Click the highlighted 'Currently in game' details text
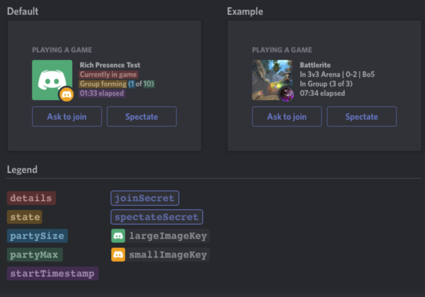 click(x=109, y=74)
